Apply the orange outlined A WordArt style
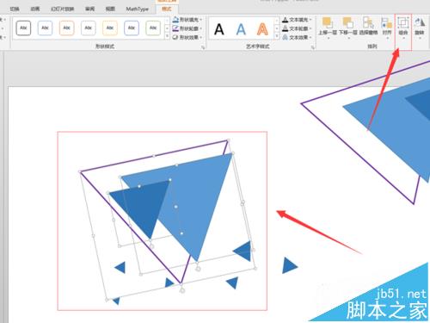The width and height of the screenshot is (430, 323). pos(262,29)
